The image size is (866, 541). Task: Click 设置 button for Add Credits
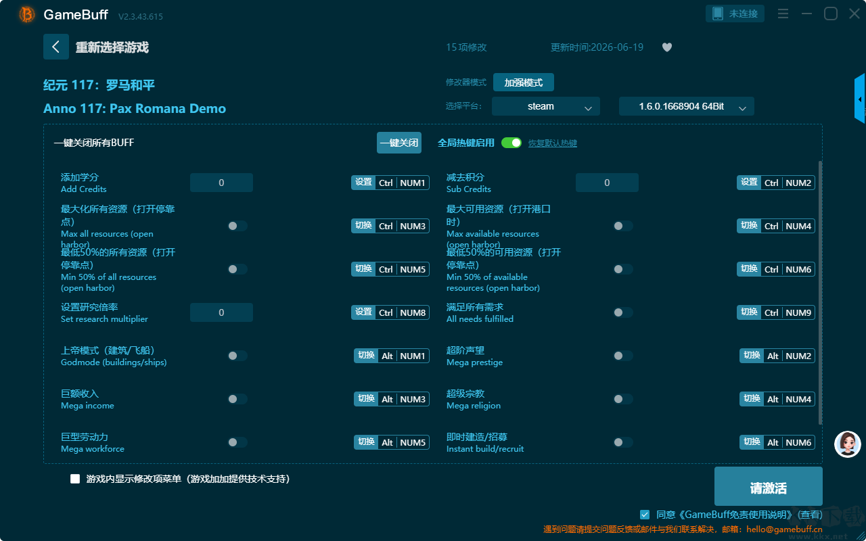(363, 183)
